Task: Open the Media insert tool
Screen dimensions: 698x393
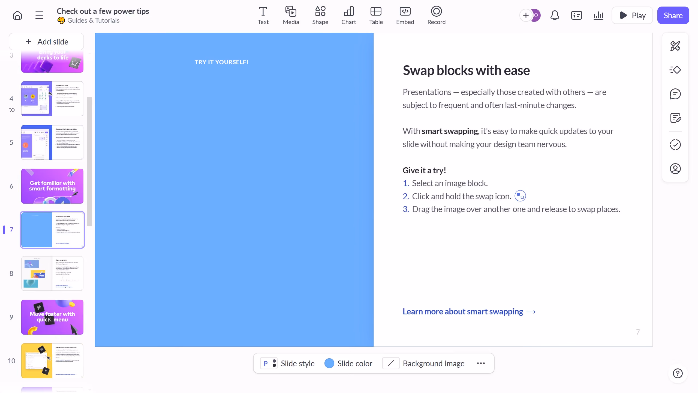Action: tap(291, 16)
